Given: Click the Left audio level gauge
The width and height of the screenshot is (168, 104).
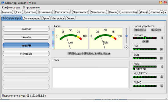Looking at the screenshot, I should coord(71,39).
